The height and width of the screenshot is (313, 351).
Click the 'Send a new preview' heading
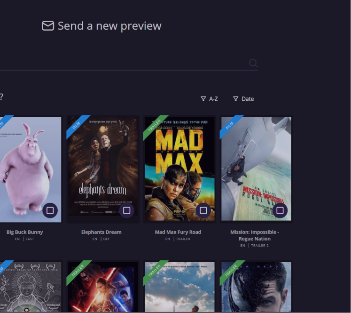point(109,26)
